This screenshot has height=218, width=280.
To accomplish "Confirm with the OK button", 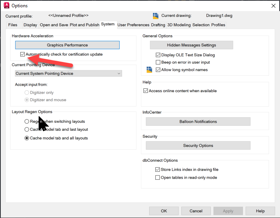I will pos(164,211).
